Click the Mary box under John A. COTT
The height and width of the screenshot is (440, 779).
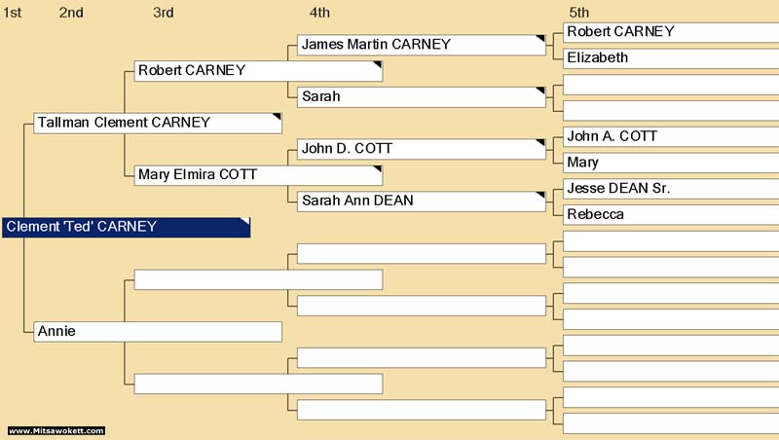click(671, 163)
